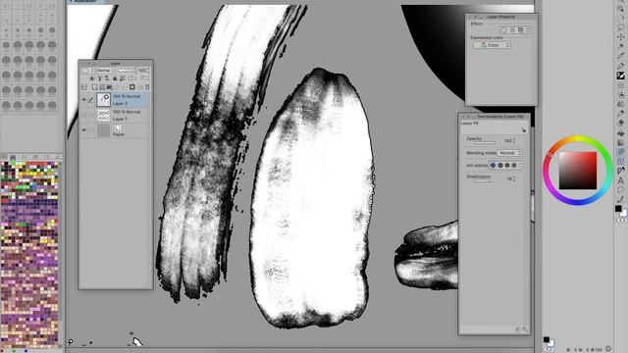Screen dimensions: 628x353
Task: Click the round icon at status bar right end
Action: 608,349
